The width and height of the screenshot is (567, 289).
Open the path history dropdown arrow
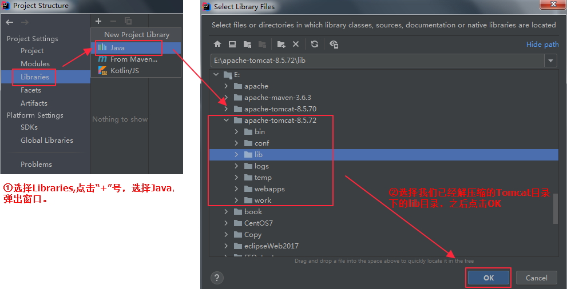point(550,61)
